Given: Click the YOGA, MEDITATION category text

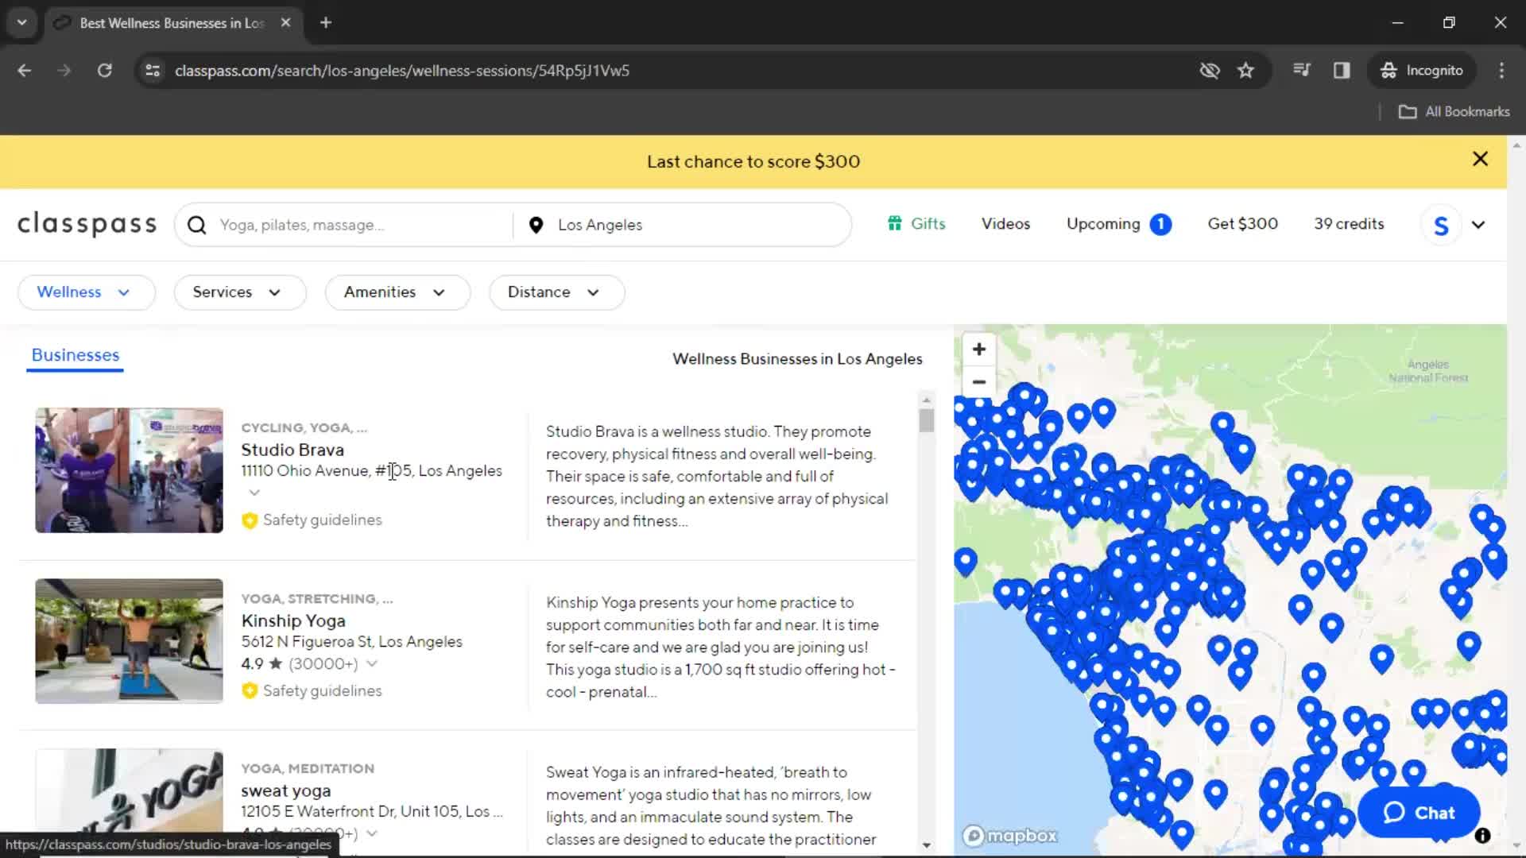Looking at the screenshot, I should (308, 769).
